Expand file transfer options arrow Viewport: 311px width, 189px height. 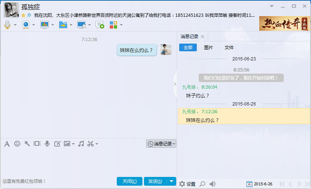point(71,25)
